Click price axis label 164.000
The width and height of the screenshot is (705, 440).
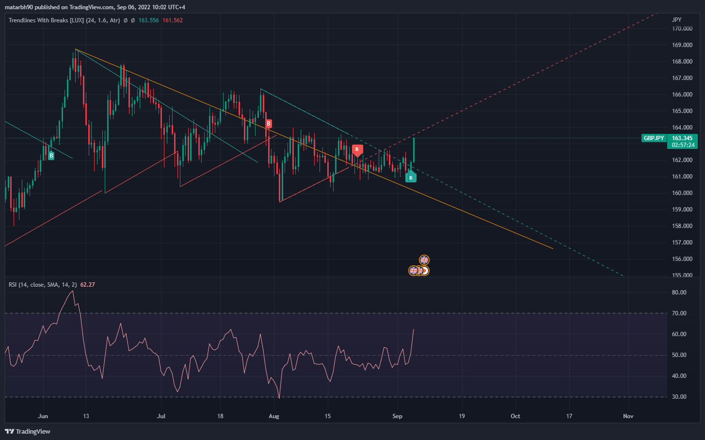[x=682, y=128]
